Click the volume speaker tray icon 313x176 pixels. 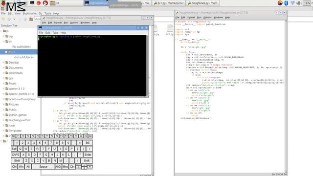click(x=298, y=3)
